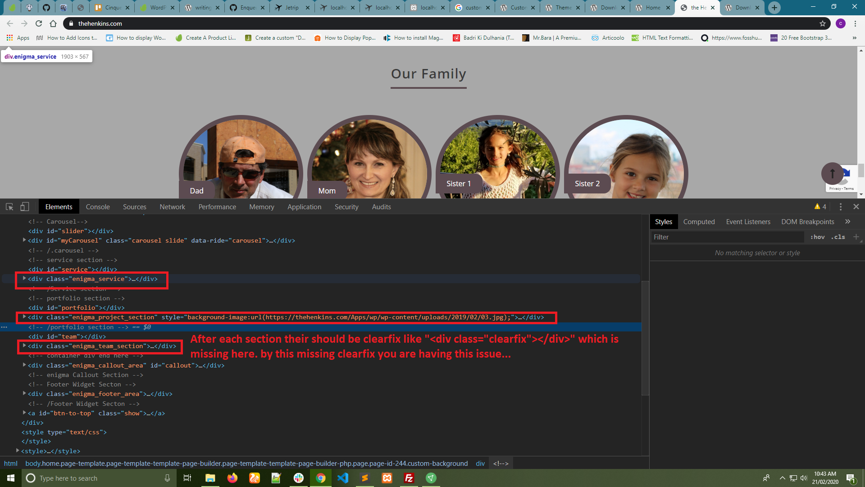Screen dimensions: 865x487
Task: Expand the collapsed style node at bottom
Action: (x=18, y=451)
